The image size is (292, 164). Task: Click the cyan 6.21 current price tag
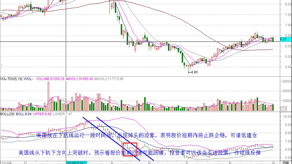tap(286, 39)
